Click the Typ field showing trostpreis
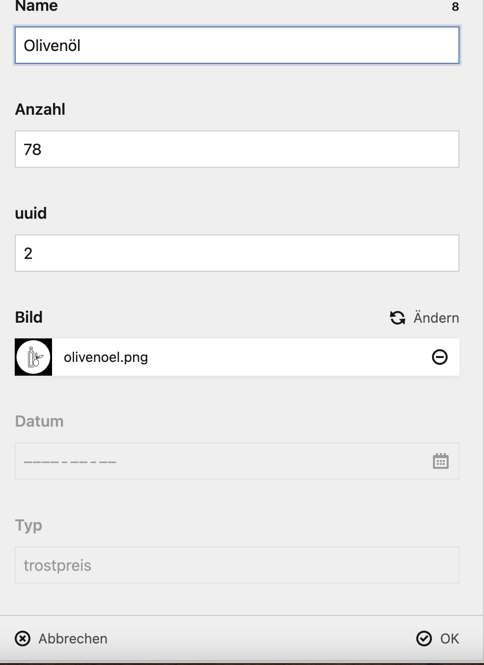The width and height of the screenshot is (484, 665). coord(237,565)
